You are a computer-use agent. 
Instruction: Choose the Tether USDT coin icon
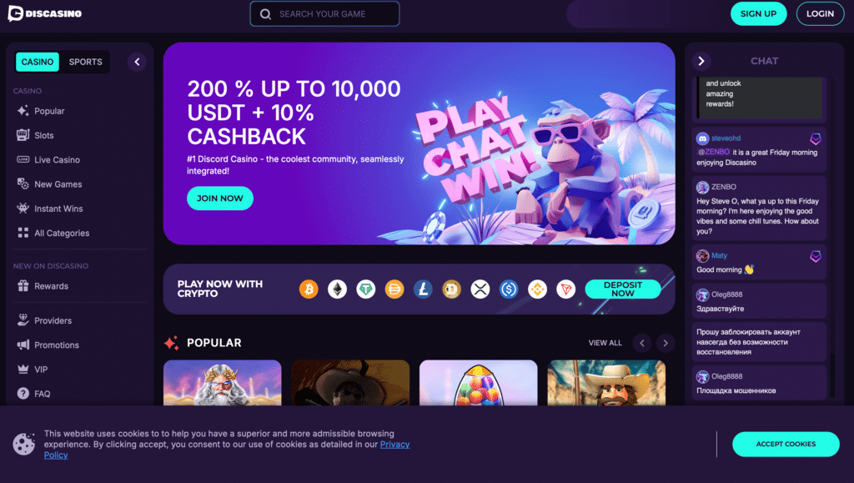click(366, 289)
